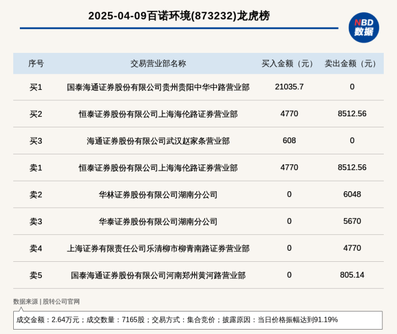This screenshot has height=334, width=397.
Task: Click the 6048 sell amount
Action: tap(352, 194)
